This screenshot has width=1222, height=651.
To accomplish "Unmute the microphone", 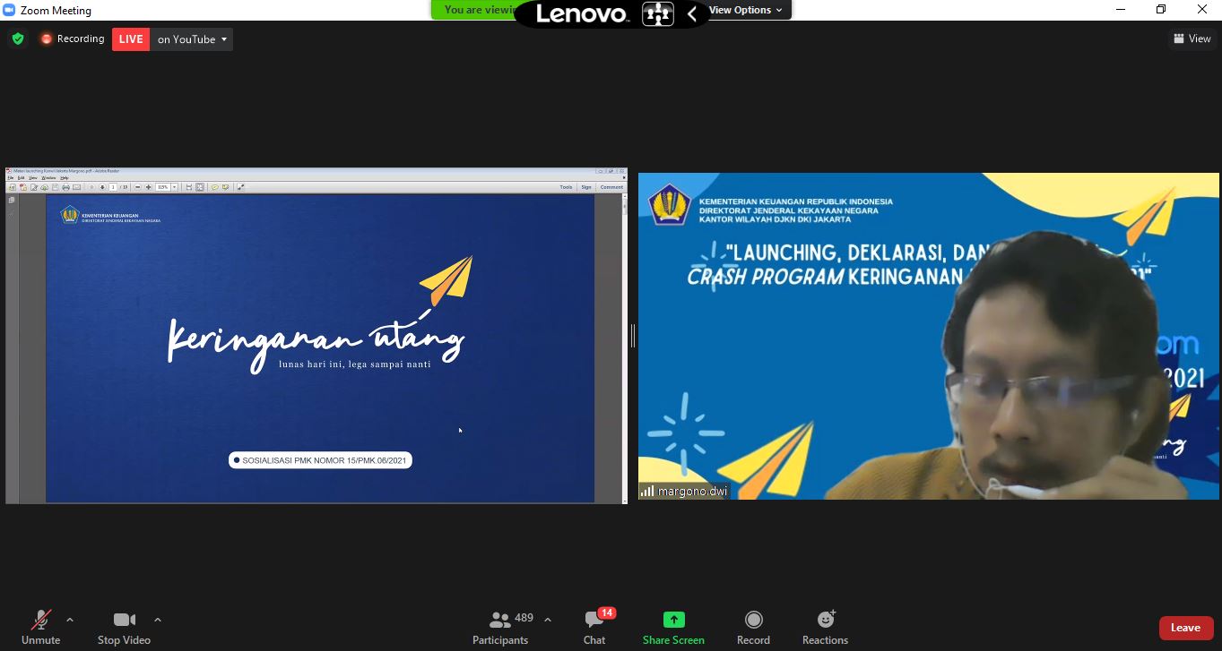I will click(41, 628).
